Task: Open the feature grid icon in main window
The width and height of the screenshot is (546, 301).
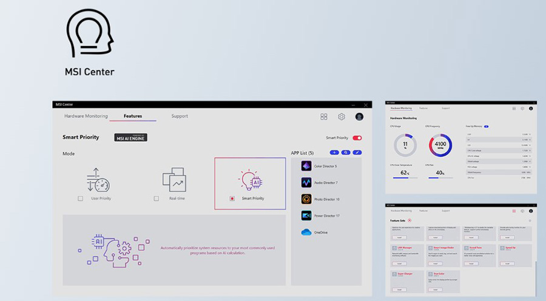Action: (324, 117)
